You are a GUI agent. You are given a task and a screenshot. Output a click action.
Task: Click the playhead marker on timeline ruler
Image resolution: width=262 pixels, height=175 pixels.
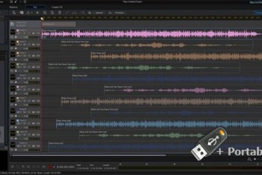pos(42,18)
